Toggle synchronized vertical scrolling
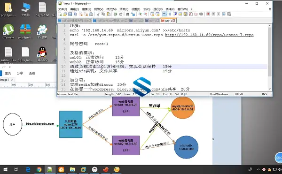This screenshot has height=174, width=282. point(152,14)
